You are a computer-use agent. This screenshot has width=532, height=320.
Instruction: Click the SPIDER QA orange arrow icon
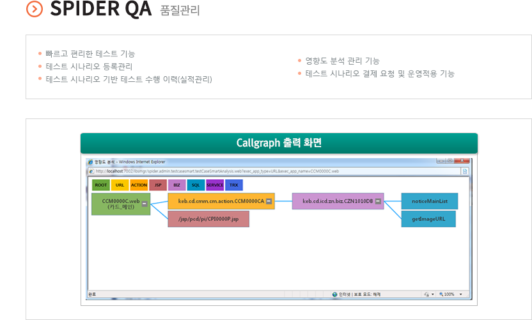point(35,9)
